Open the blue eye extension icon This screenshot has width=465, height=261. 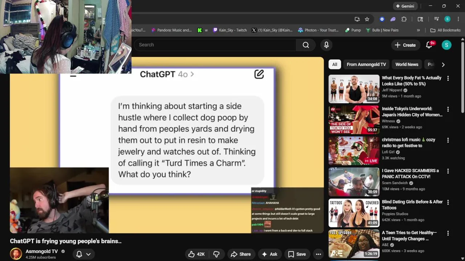coord(382,19)
